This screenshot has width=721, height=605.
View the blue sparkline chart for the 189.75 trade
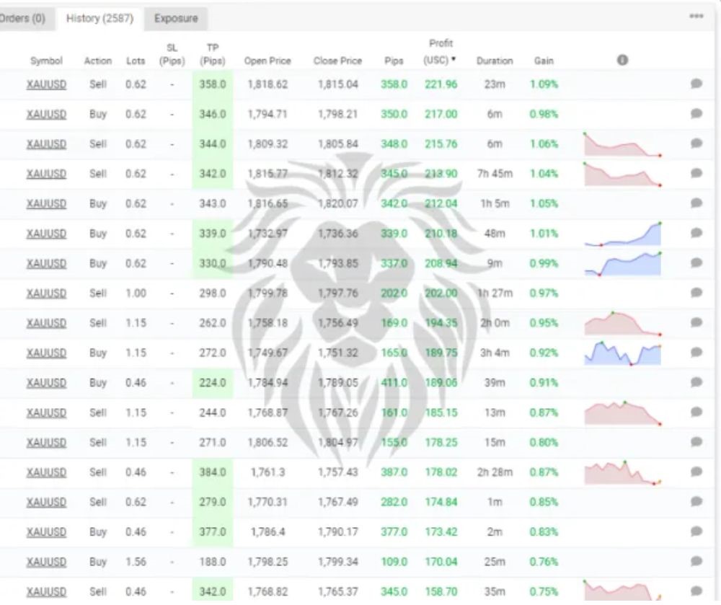(x=623, y=353)
